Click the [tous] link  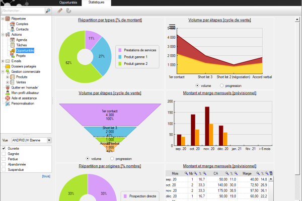[46, 176]
